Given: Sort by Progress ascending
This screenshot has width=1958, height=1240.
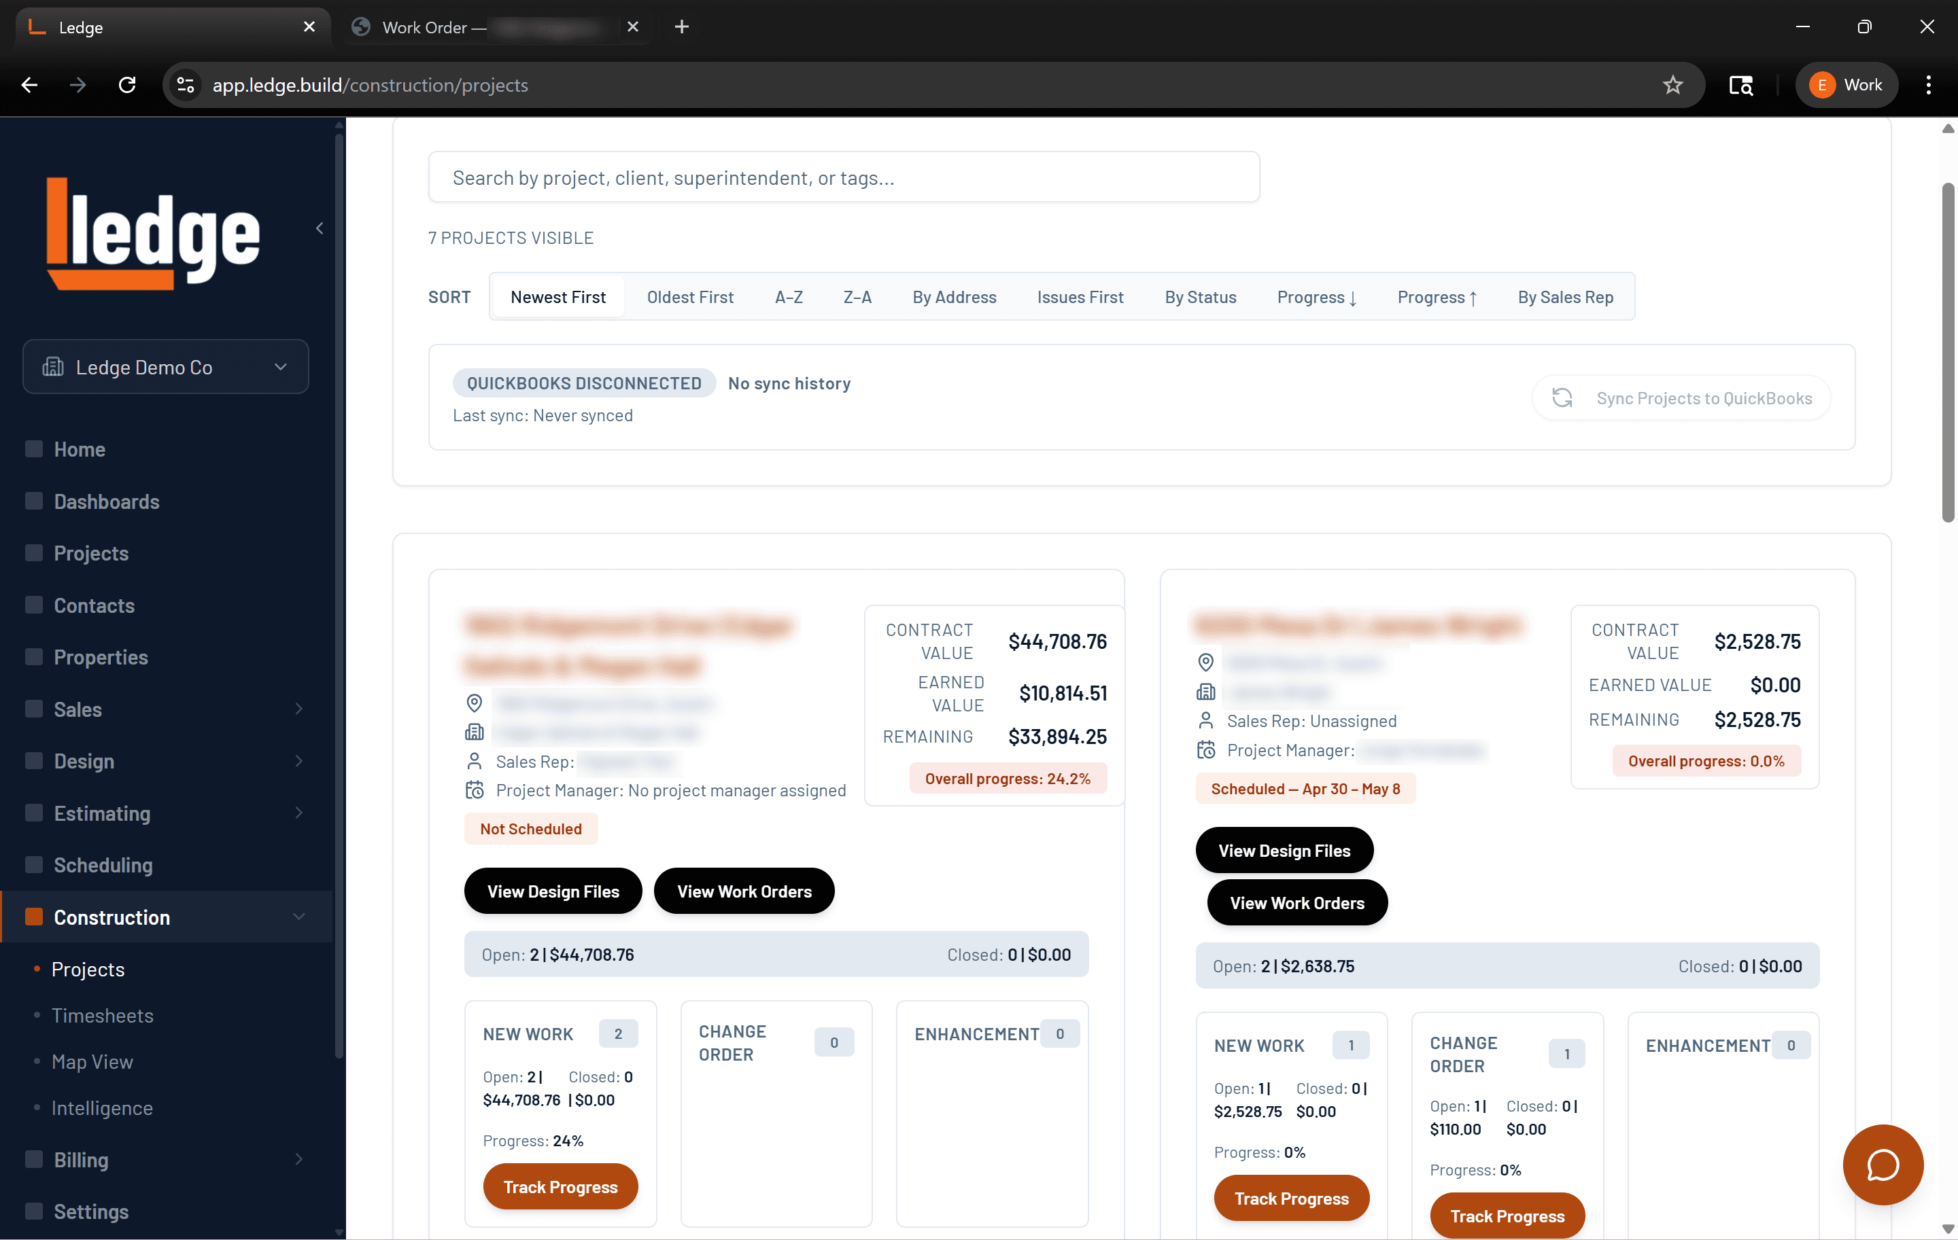Looking at the screenshot, I should tap(1437, 297).
